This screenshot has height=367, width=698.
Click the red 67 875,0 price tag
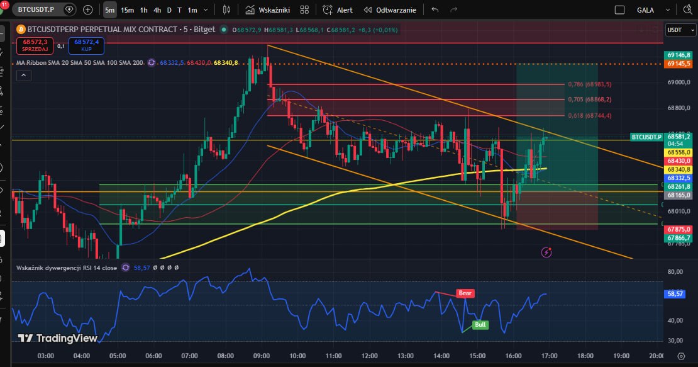click(679, 229)
